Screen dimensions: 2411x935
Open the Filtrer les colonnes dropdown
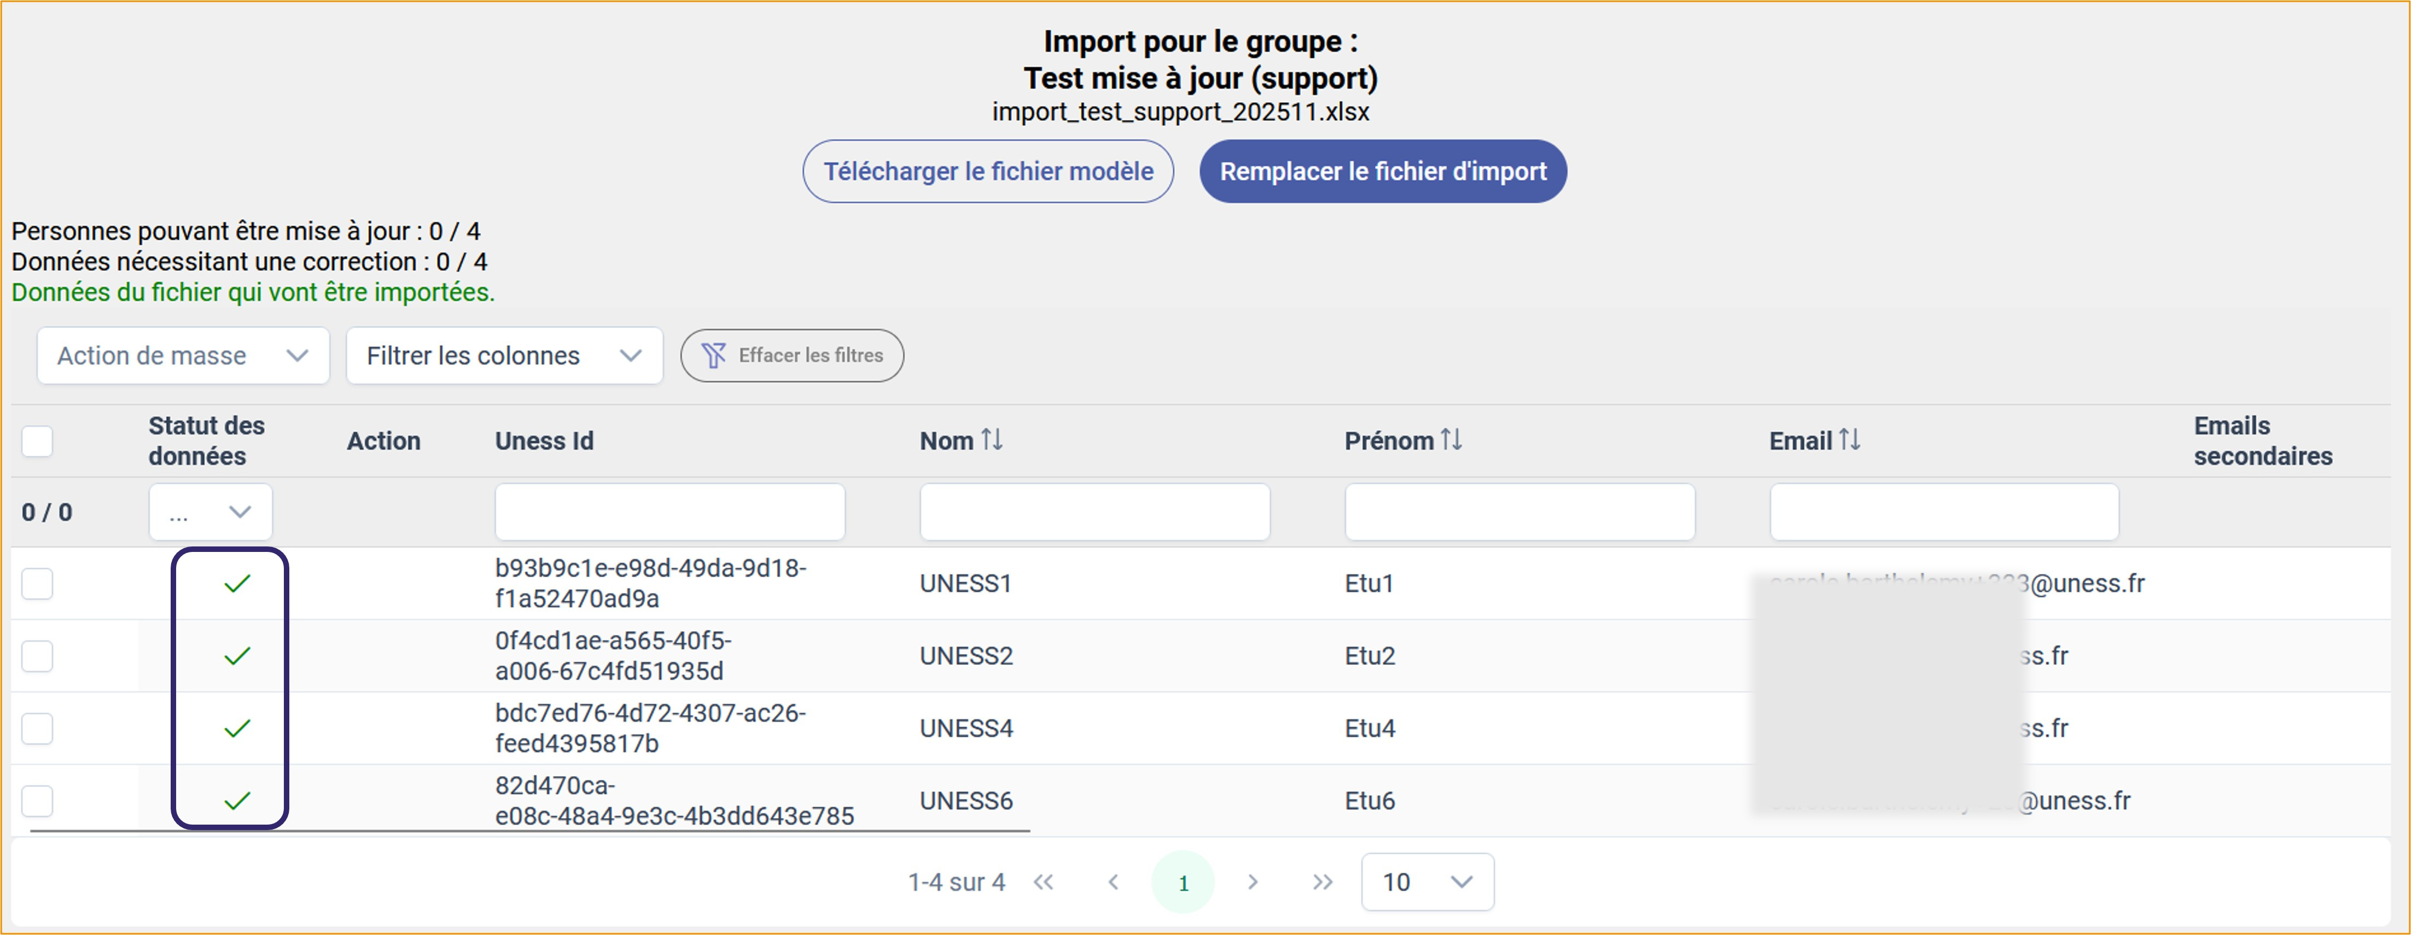pyautogui.click(x=504, y=355)
